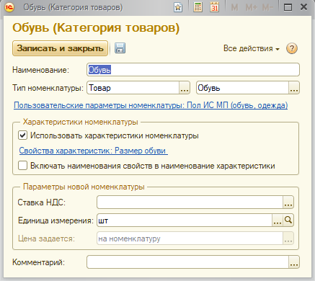Open the calendar icon in title bar
Screen dimensions: 315x281
pos(214,7)
